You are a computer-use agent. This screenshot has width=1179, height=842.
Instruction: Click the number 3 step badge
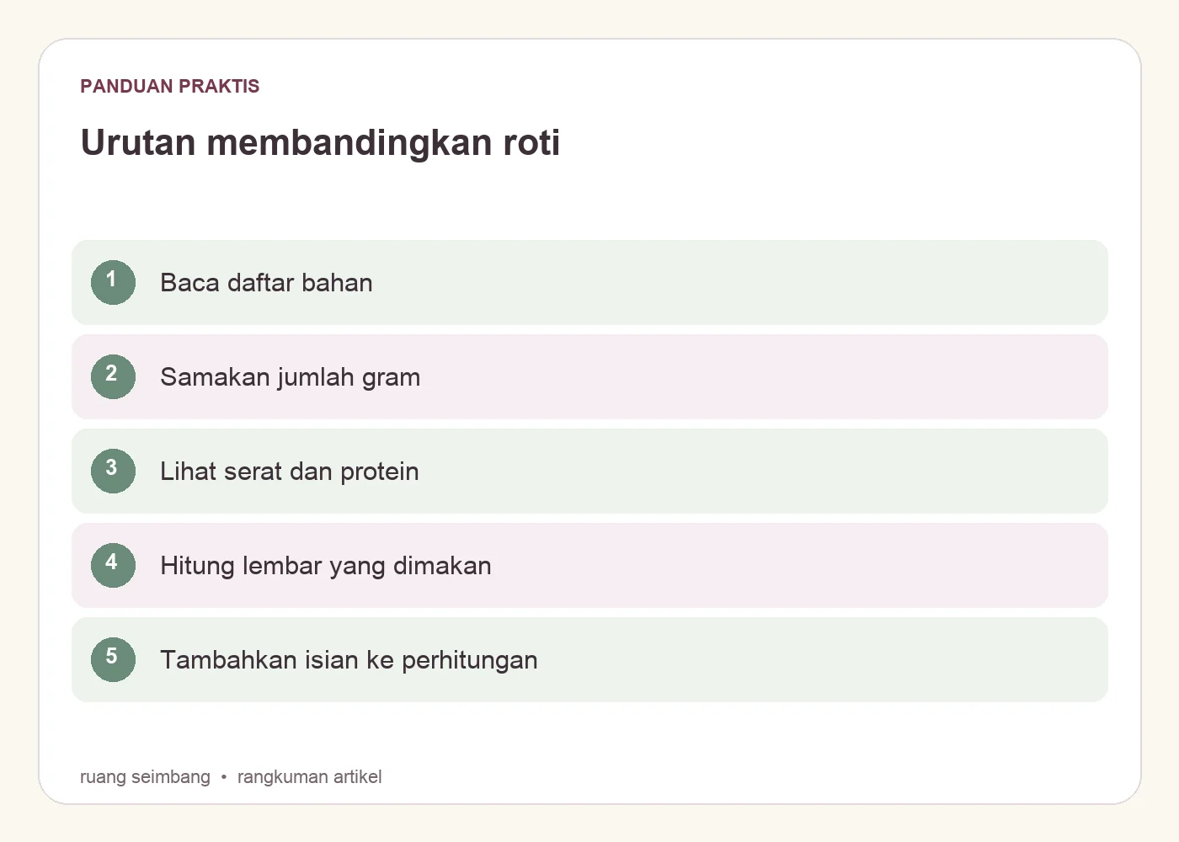113,471
